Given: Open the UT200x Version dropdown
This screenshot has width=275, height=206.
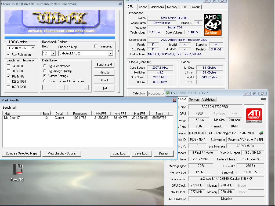Looking at the screenshot, I should tap(33, 48).
